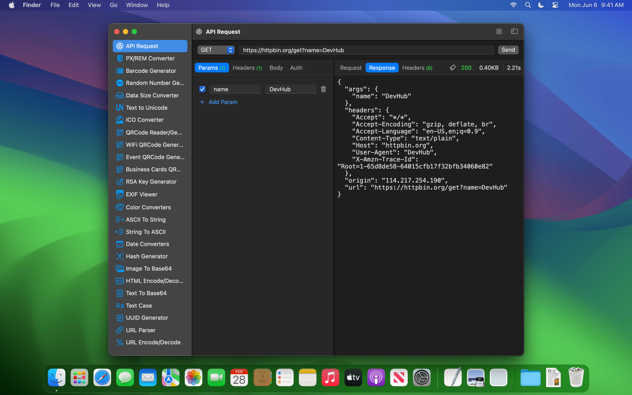Open the UUID Generator tool
This screenshot has width=632, height=395.
tap(147, 318)
